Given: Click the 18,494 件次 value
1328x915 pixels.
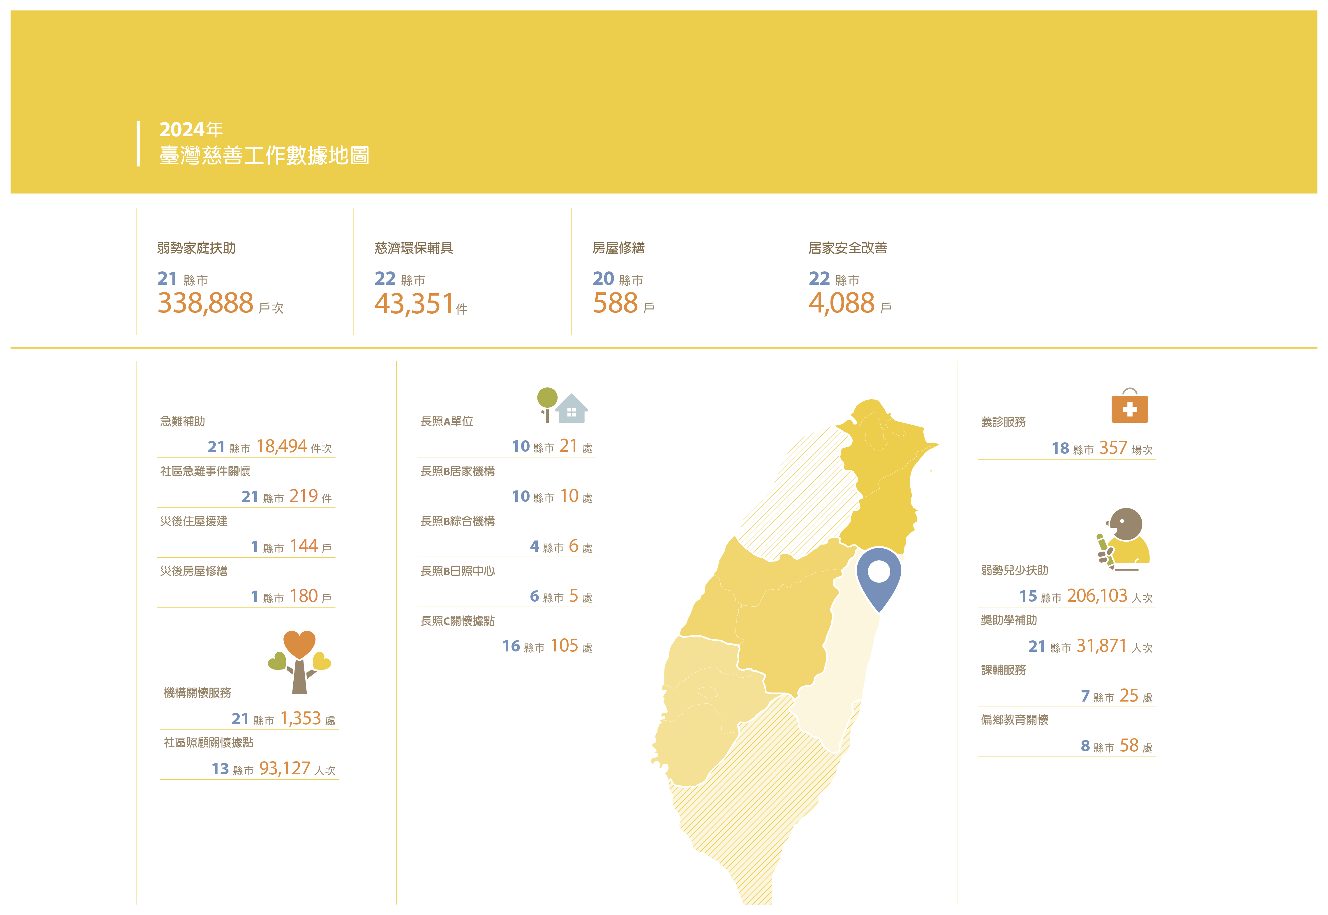Looking at the screenshot, I should click(294, 446).
